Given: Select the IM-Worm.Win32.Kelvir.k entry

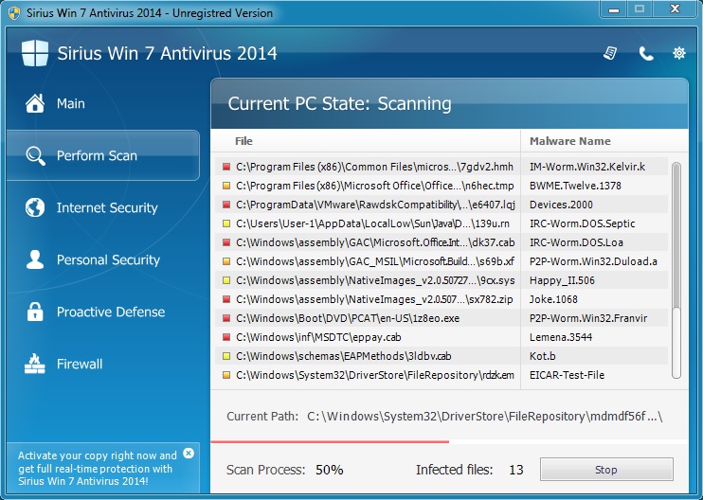Looking at the screenshot, I should [587, 167].
